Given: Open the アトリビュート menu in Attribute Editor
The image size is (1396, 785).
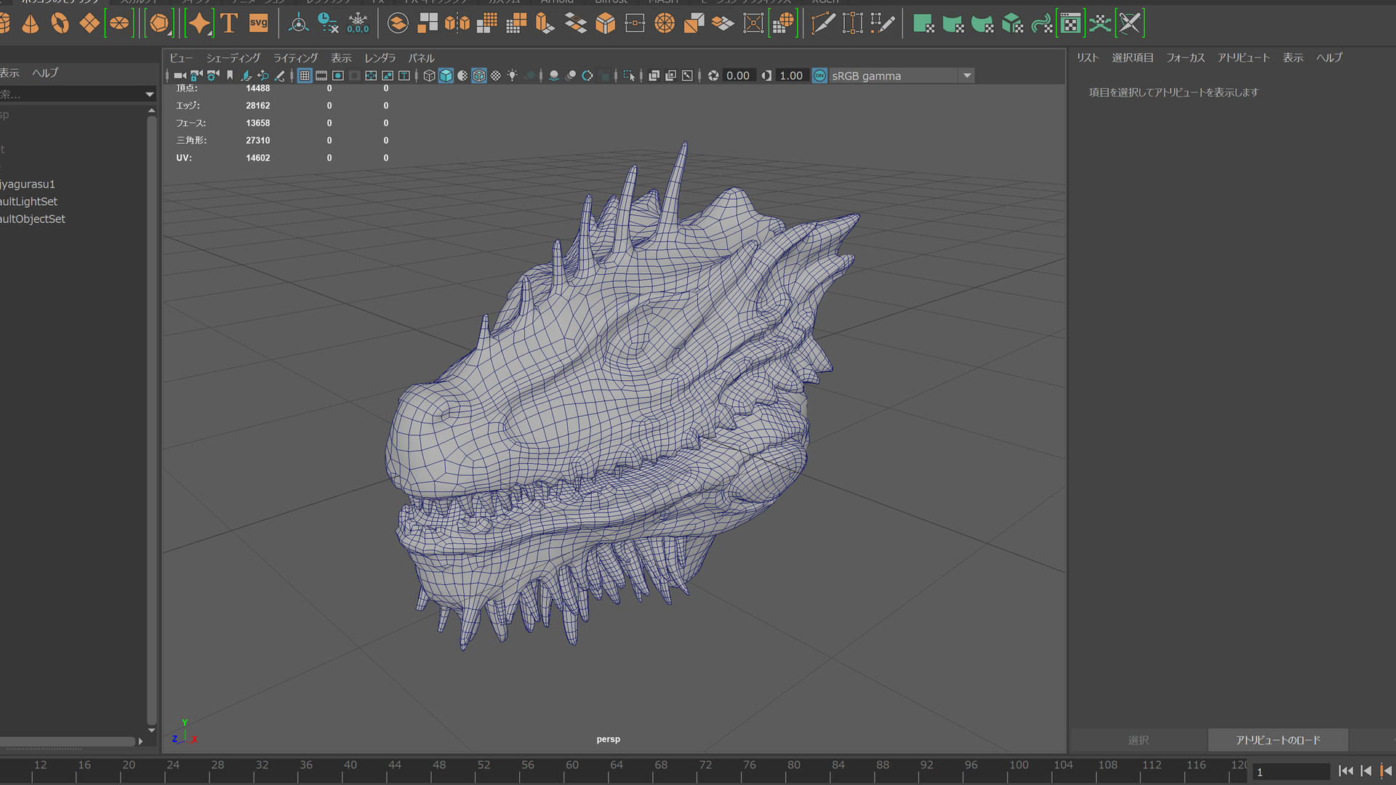Looking at the screenshot, I should 1243,57.
